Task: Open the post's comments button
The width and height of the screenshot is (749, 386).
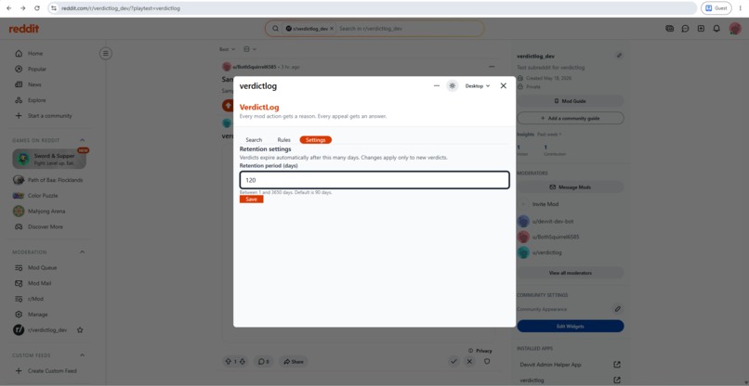Action: 264,362
